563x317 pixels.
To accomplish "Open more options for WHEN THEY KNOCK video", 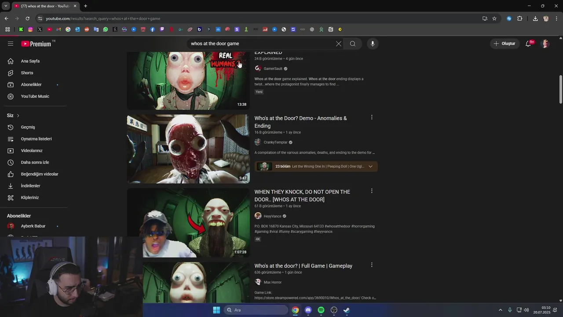I will [372, 191].
